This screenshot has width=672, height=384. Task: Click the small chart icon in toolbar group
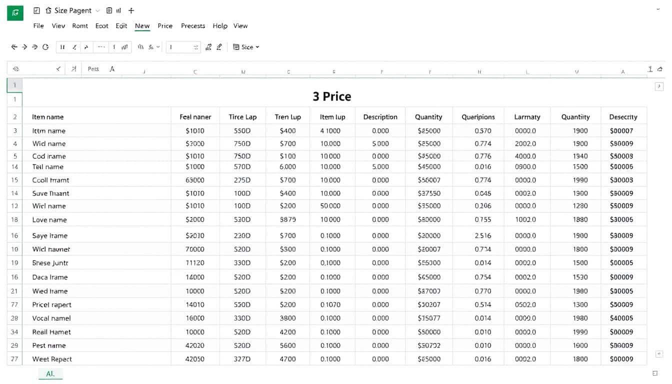pos(124,47)
